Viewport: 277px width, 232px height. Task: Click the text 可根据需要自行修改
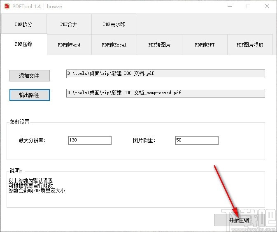30,186
